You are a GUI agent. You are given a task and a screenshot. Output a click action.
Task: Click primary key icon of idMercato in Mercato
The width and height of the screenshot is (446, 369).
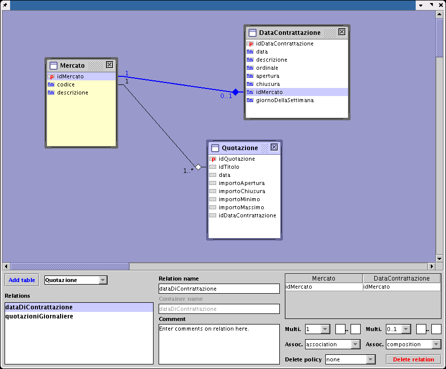point(51,77)
